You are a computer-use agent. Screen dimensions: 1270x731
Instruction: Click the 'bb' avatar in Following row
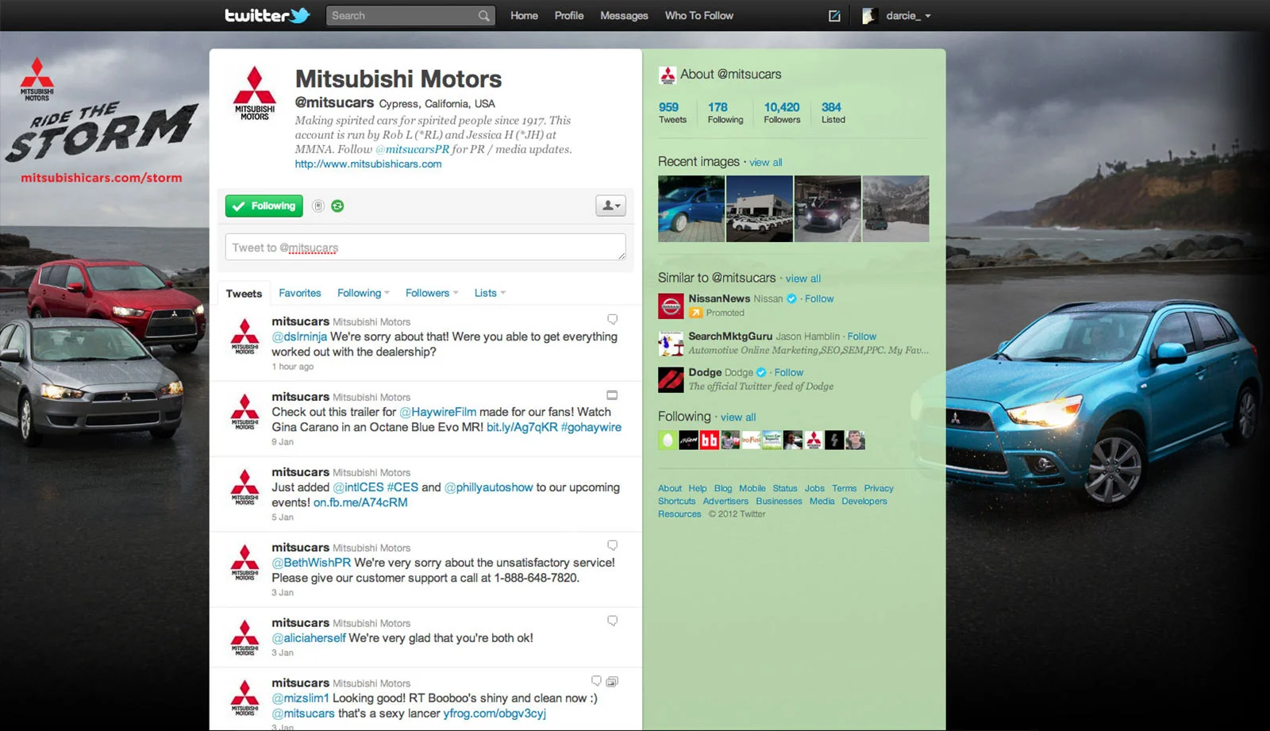point(710,441)
